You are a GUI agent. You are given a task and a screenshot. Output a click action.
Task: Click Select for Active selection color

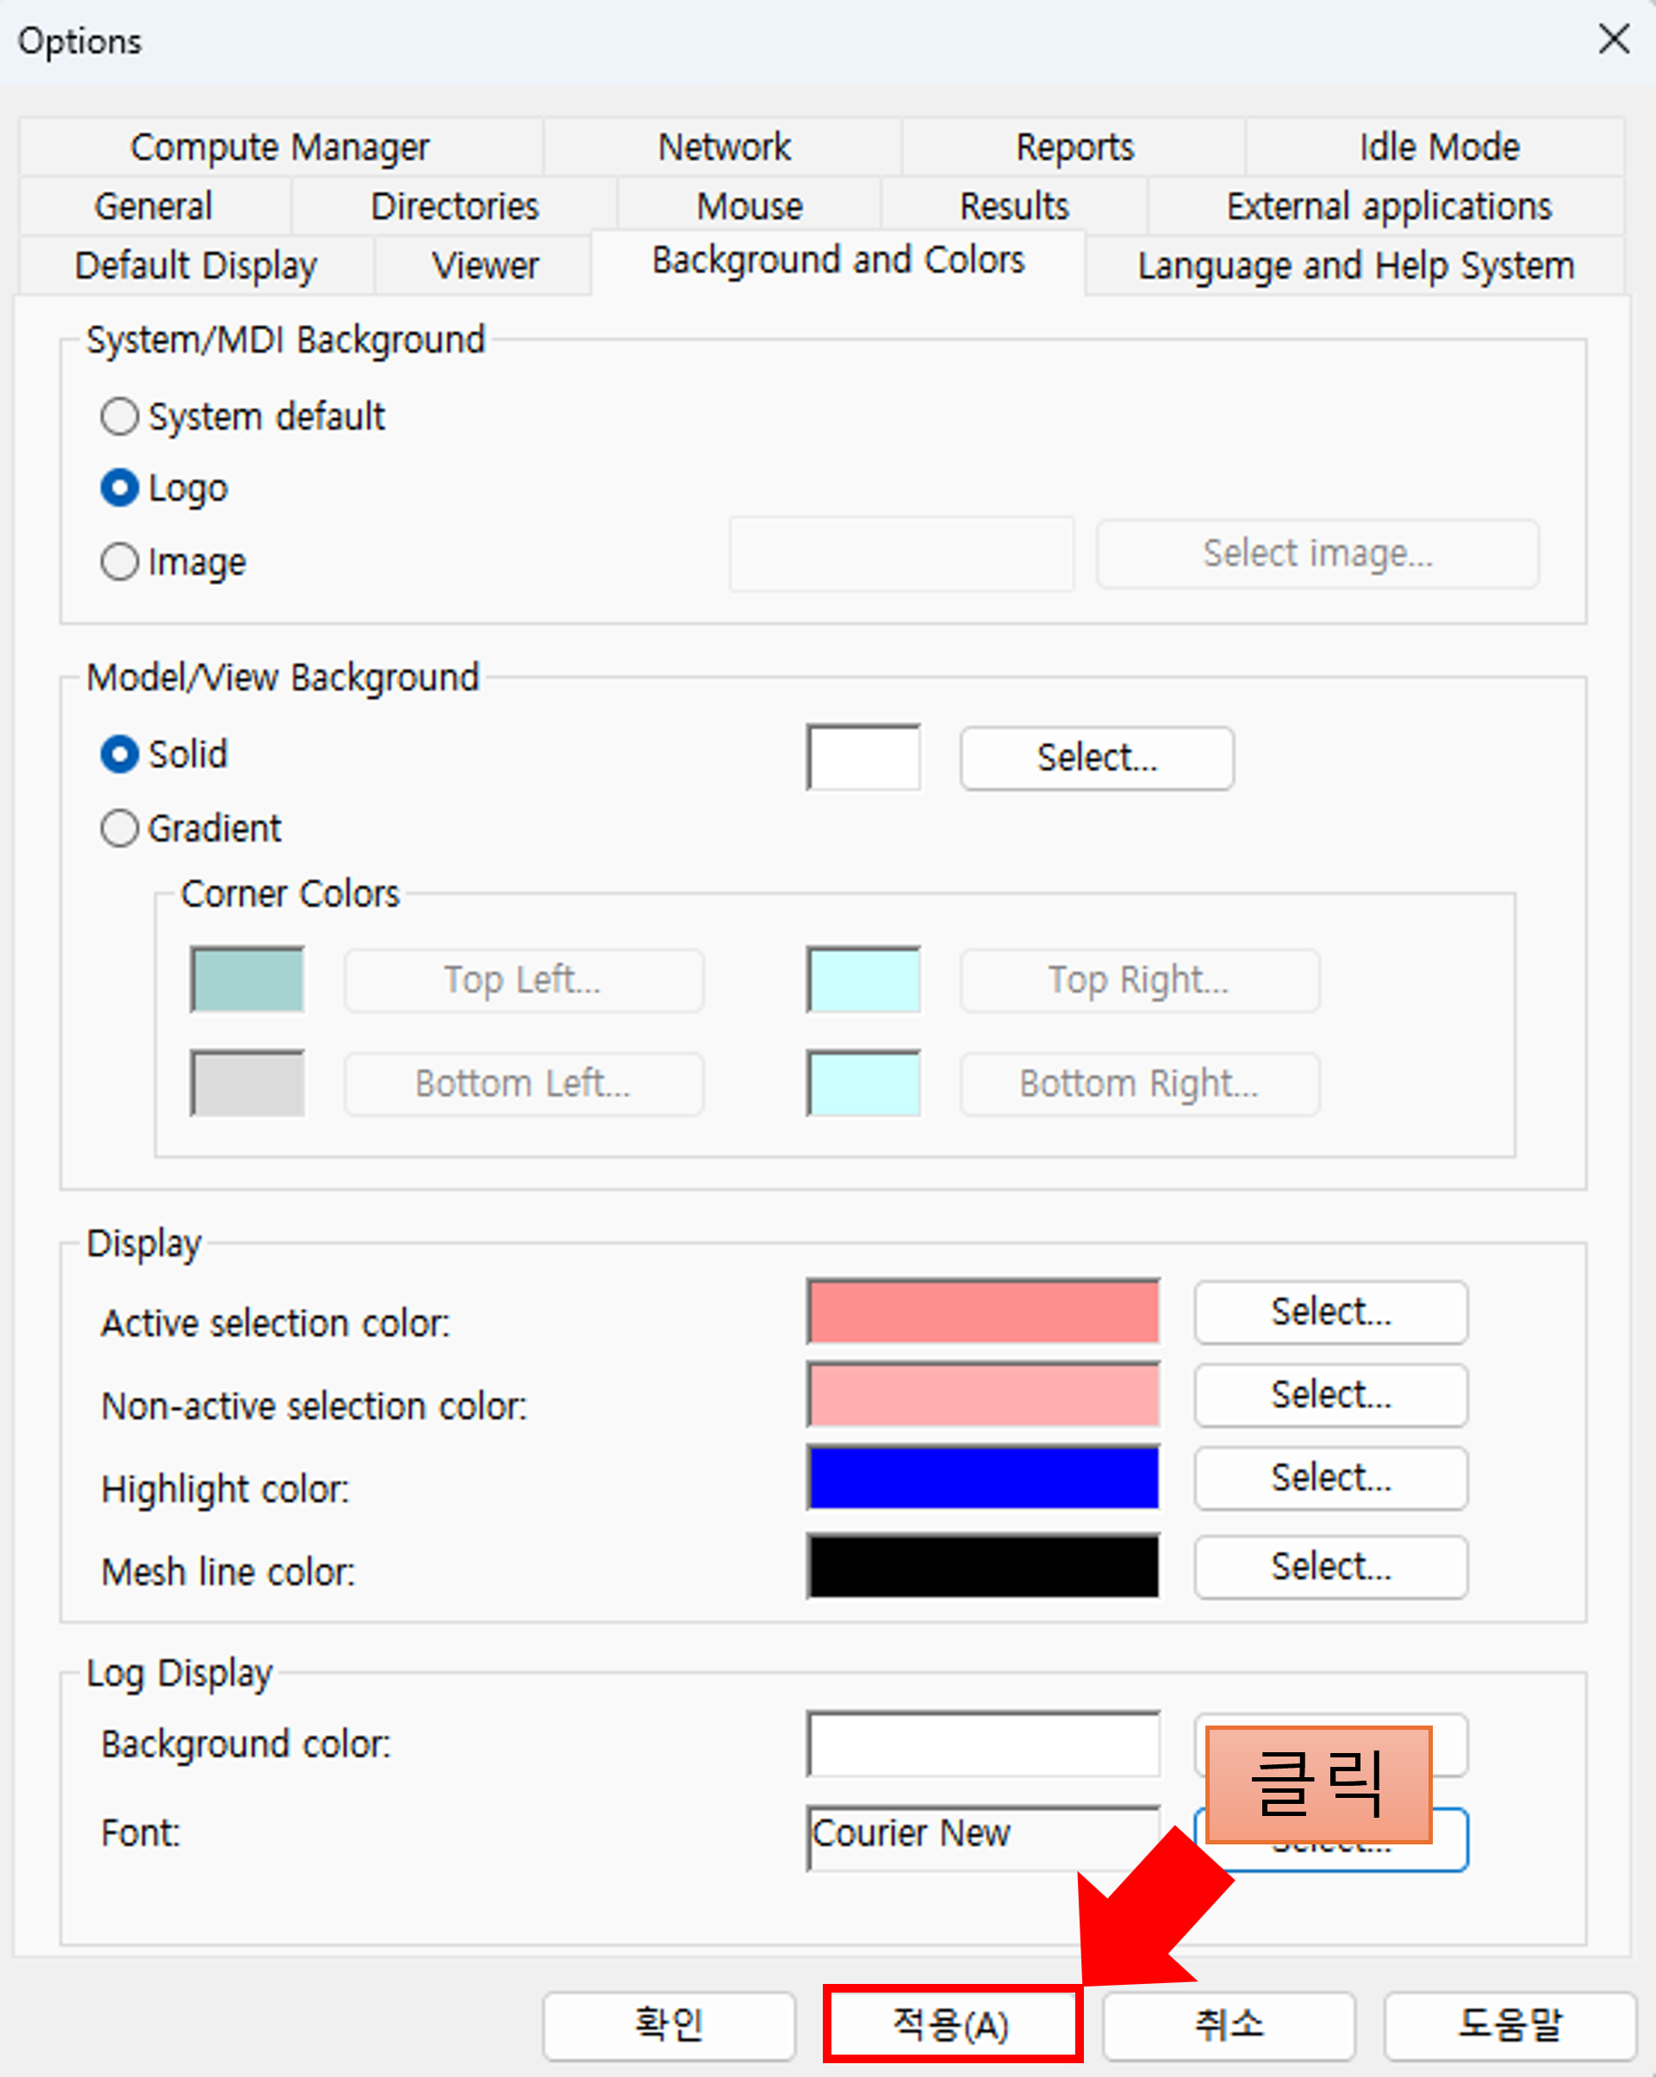(x=1330, y=1312)
